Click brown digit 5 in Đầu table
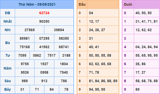 [80, 55]
